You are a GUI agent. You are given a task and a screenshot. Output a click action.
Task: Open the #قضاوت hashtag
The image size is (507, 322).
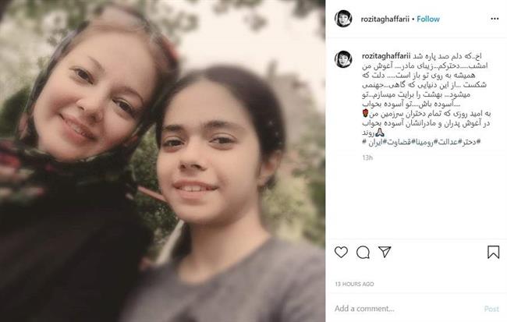400,142
